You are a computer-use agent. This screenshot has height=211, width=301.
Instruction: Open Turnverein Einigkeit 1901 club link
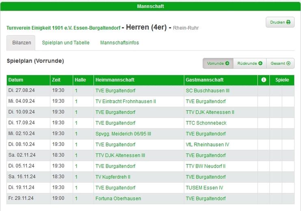[63, 28]
